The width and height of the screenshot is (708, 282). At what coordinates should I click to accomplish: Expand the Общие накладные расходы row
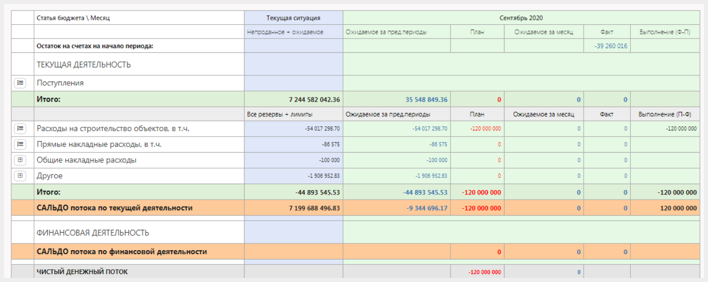(x=20, y=160)
